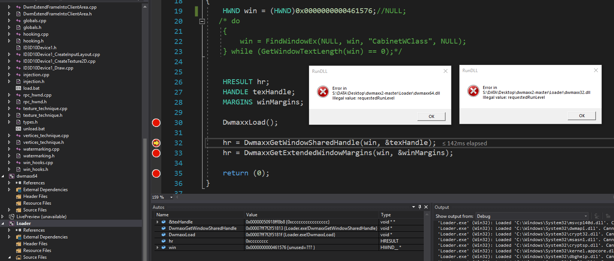Click the Autos panel scroll-up arrow
Screen dimensions: 614x261
coord(427,214)
